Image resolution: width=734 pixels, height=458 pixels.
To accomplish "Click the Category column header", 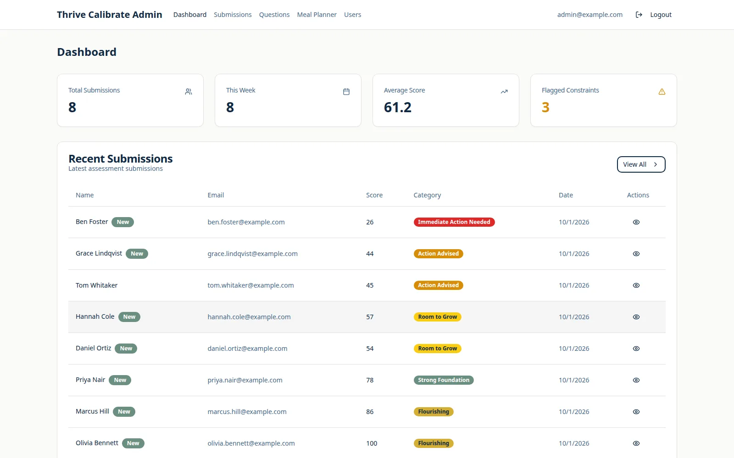I will [427, 195].
